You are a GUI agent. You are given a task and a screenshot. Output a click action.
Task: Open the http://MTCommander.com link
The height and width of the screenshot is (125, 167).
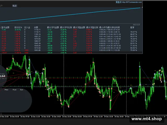(x=132, y=2)
